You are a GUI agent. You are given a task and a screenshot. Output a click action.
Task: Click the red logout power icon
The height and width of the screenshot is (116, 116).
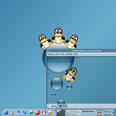coord(99,114)
